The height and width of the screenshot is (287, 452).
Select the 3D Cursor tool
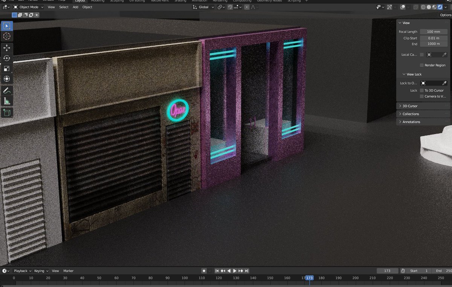click(x=7, y=36)
